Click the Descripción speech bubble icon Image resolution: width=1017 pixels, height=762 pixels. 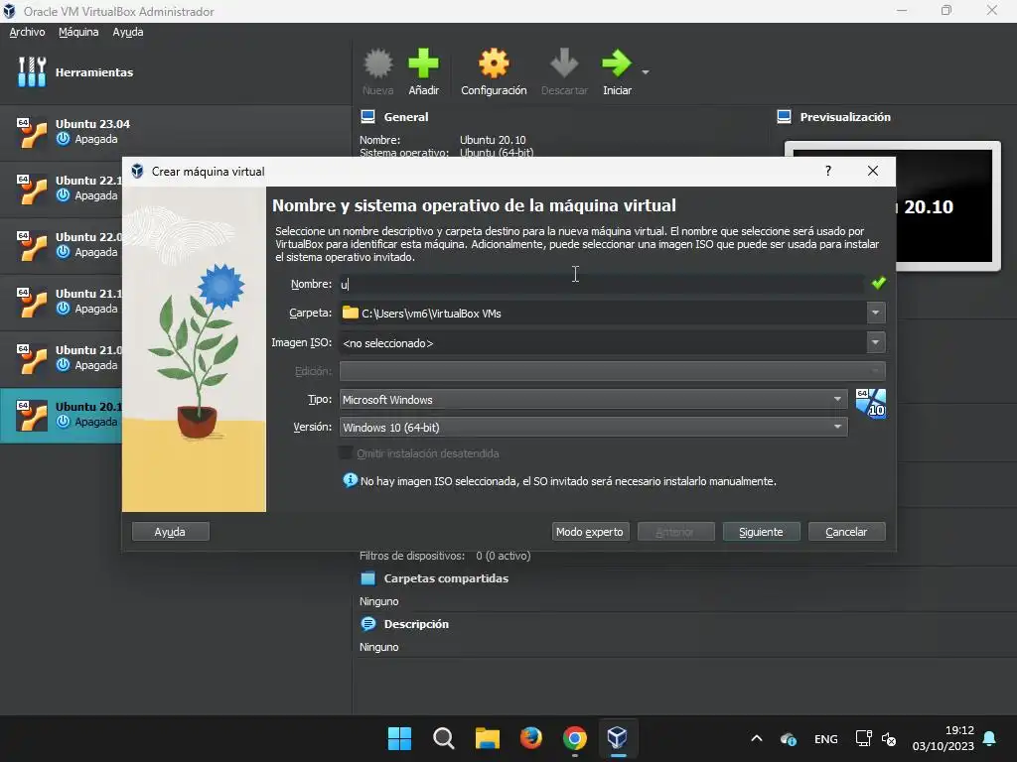click(367, 624)
